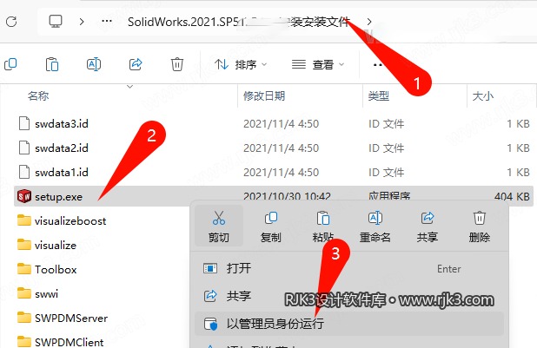537x348 pixels.
Task: Sort by 大小 column header
Action: point(483,95)
